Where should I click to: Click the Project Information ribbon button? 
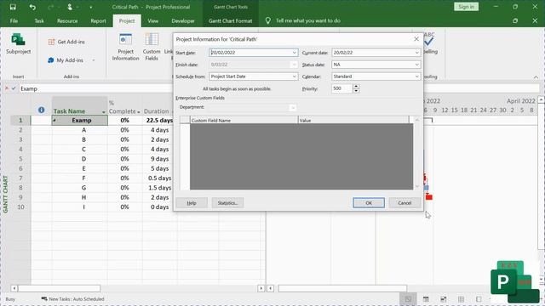(x=125, y=48)
